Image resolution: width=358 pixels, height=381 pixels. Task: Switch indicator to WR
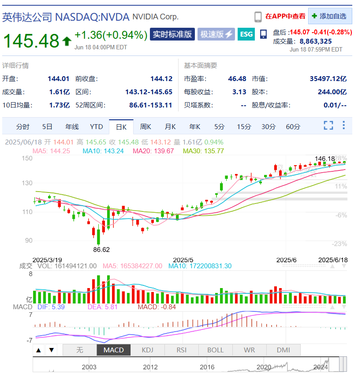(250, 350)
